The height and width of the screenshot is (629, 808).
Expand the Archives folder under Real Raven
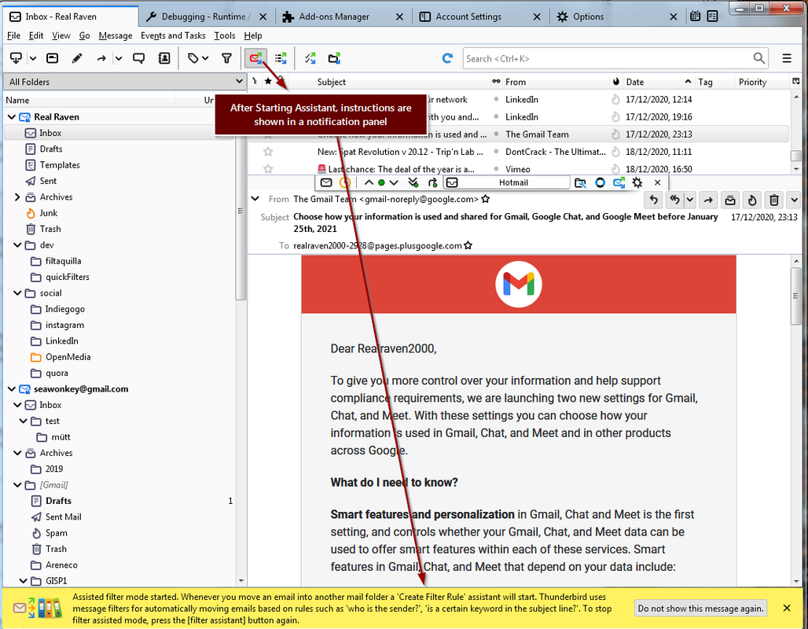tap(17, 197)
